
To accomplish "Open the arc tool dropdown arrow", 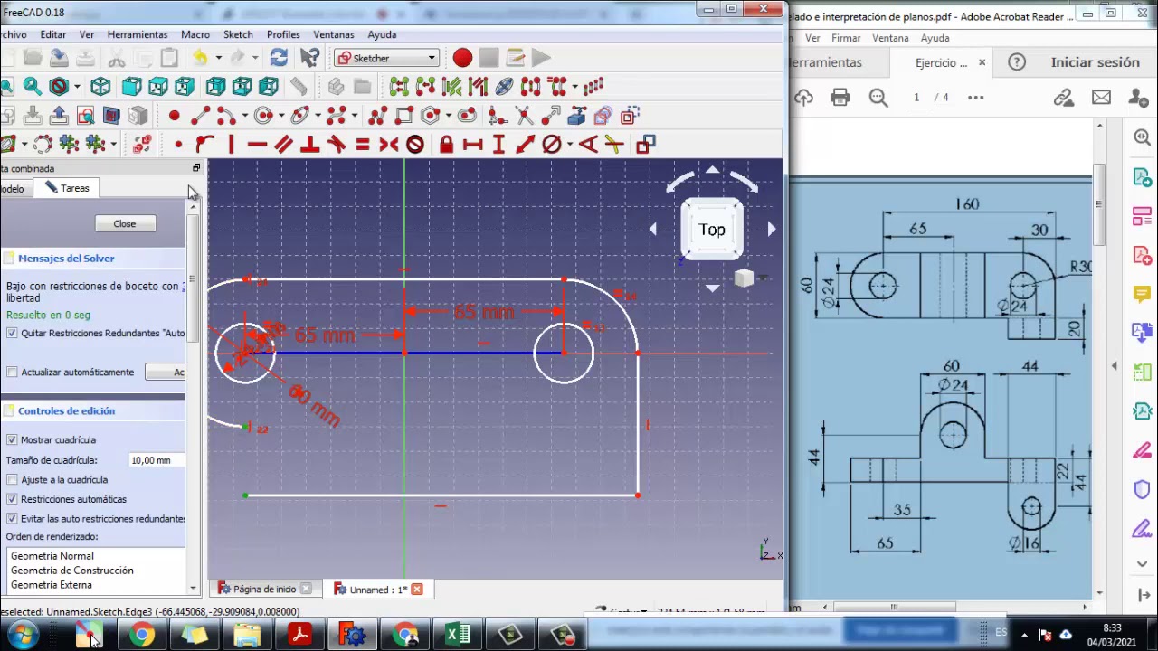I will [243, 116].
